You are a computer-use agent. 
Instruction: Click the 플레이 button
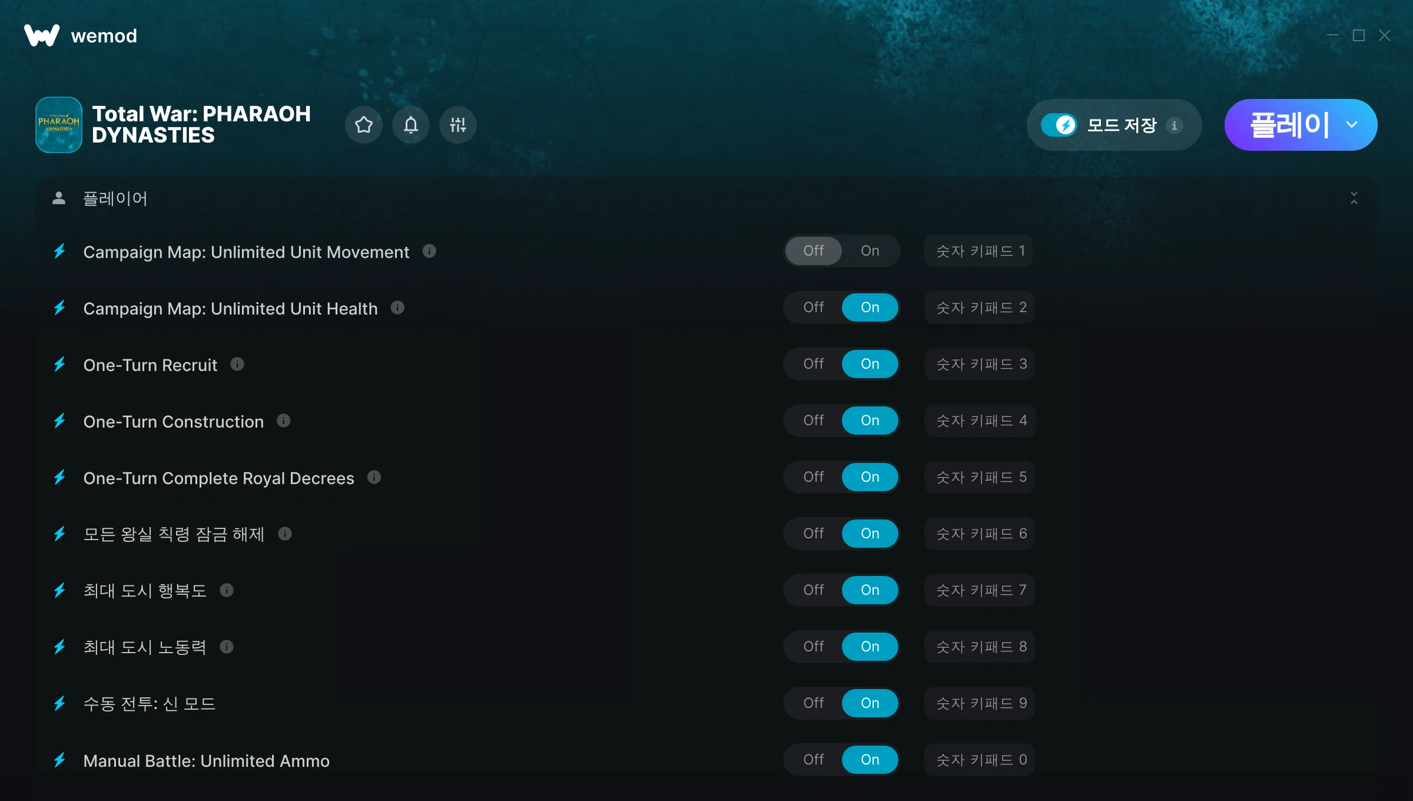[x=1289, y=125]
